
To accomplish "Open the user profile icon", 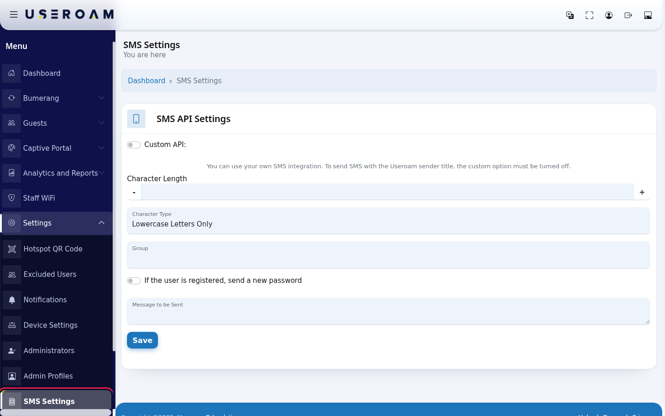I will click(609, 15).
